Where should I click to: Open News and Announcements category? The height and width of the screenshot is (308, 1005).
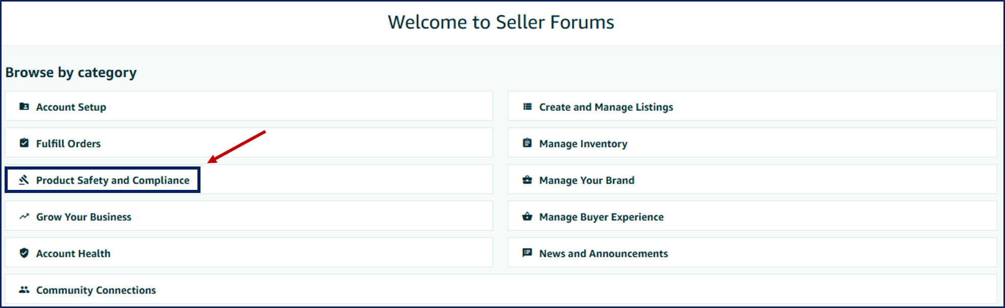752,253
